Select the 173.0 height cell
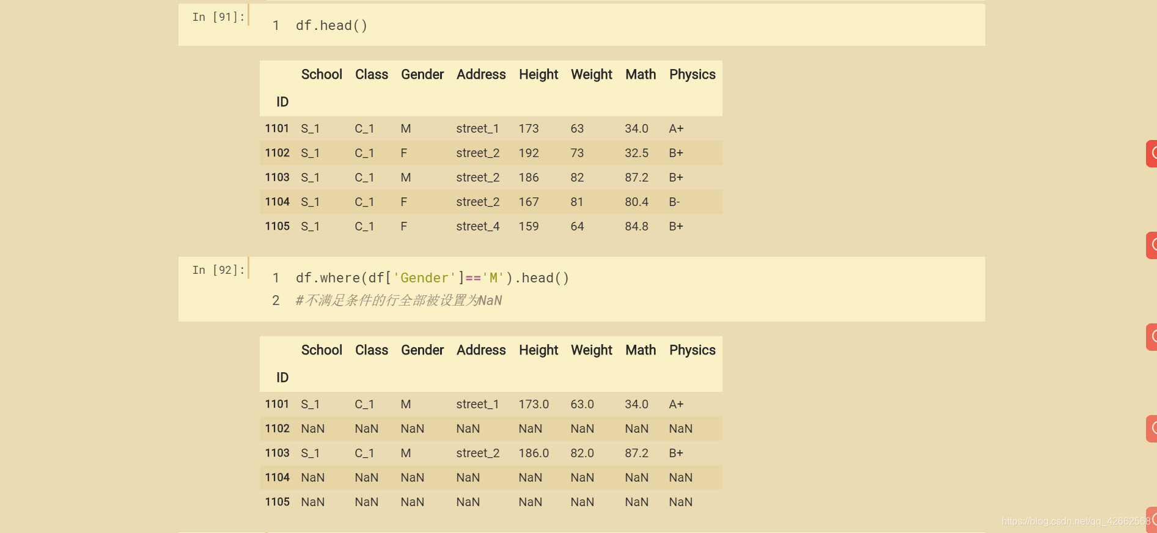The height and width of the screenshot is (533, 1157). pyautogui.click(x=534, y=405)
